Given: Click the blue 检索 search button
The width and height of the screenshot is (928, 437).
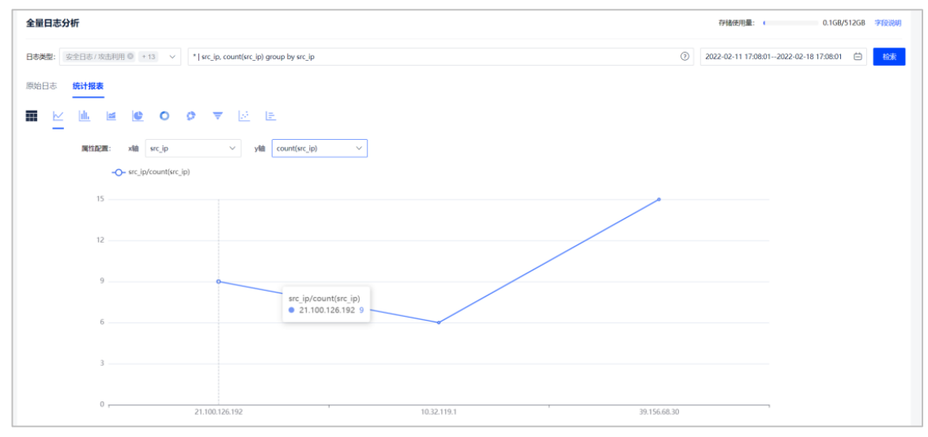Looking at the screenshot, I should (888, 57).
